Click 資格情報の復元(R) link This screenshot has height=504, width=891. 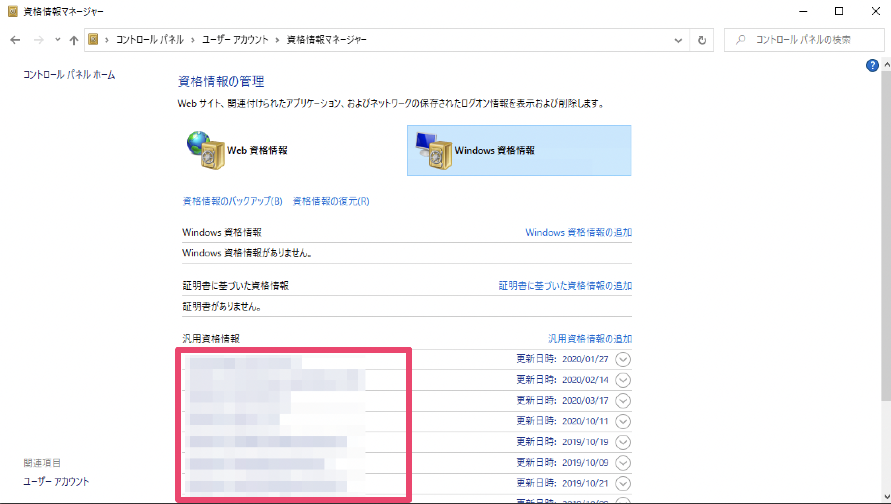[x=331, y=201]
